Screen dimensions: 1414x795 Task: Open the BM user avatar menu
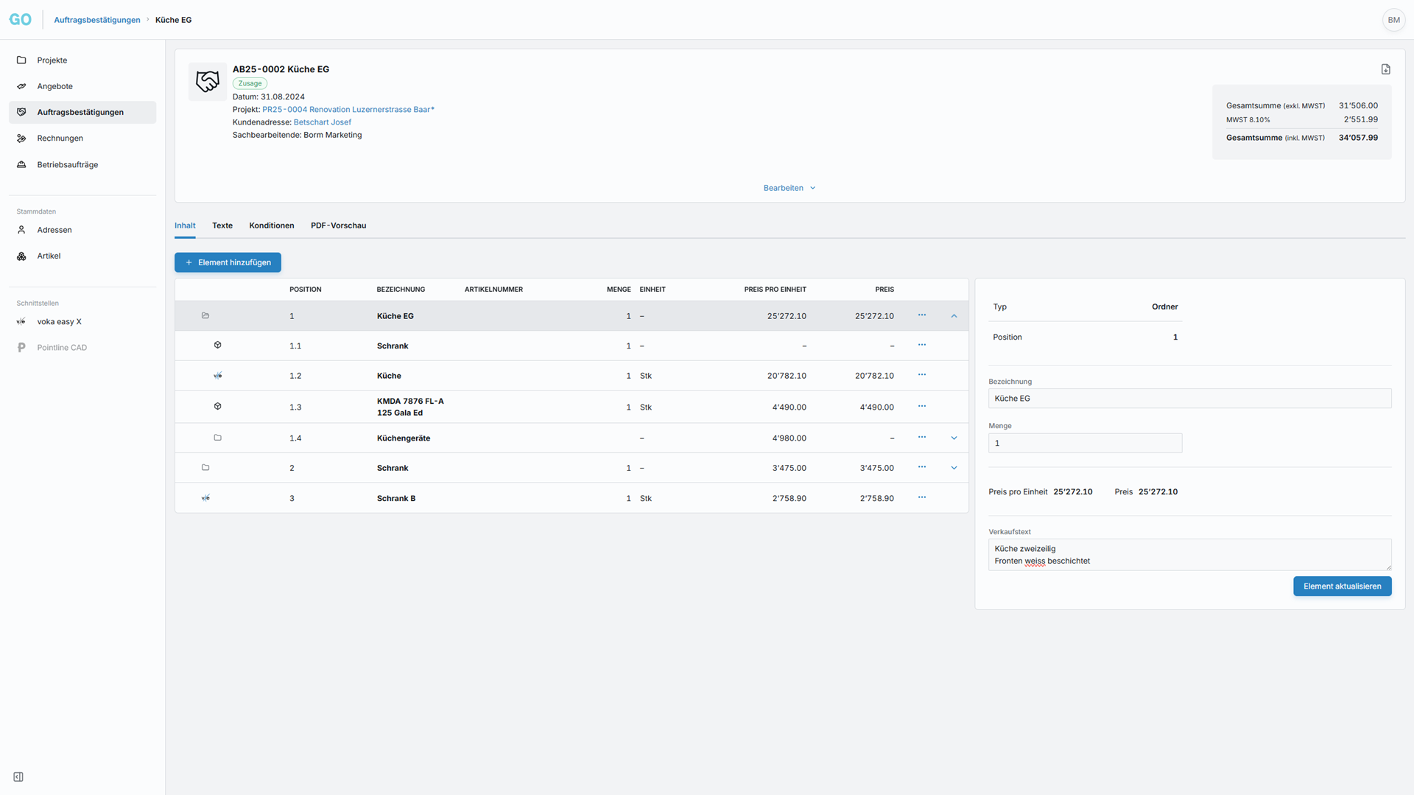pos(1393,20)
